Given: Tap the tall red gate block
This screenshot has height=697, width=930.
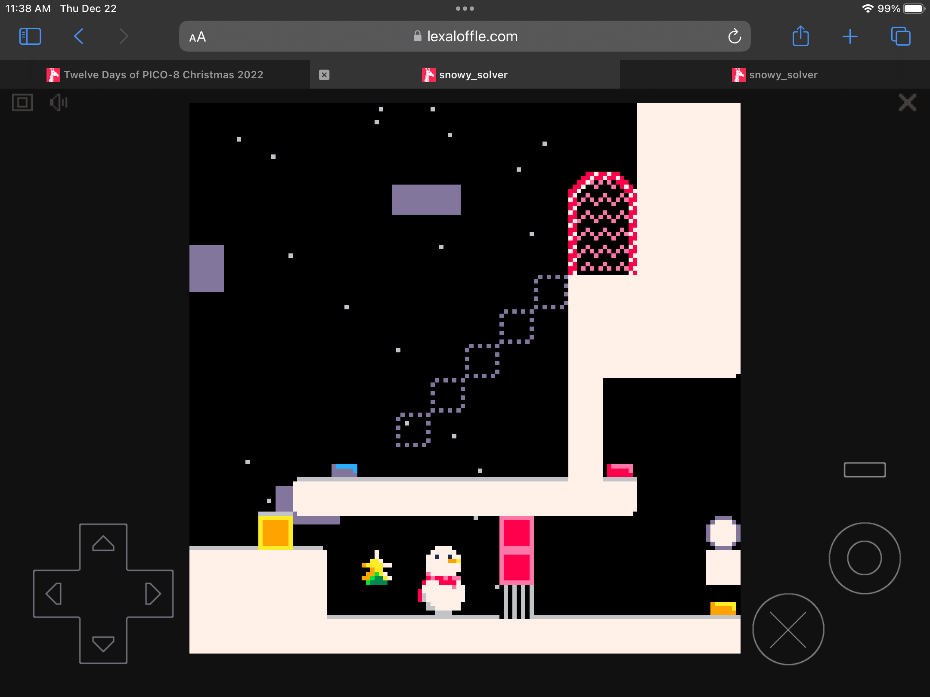Looking at the screenshot, I should 517,550.
